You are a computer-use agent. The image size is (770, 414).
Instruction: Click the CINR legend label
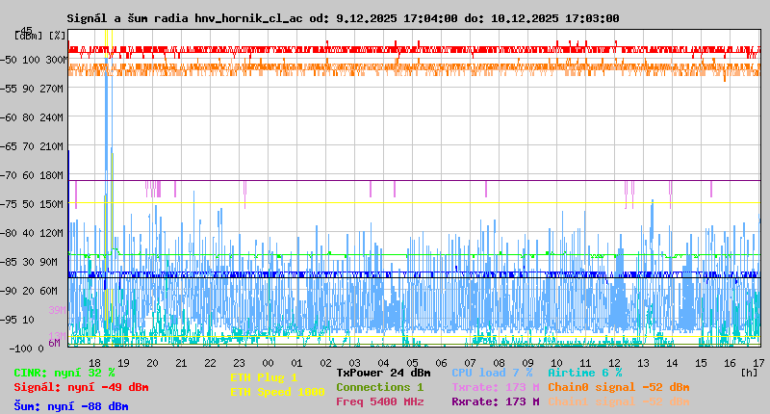point(64,373)
